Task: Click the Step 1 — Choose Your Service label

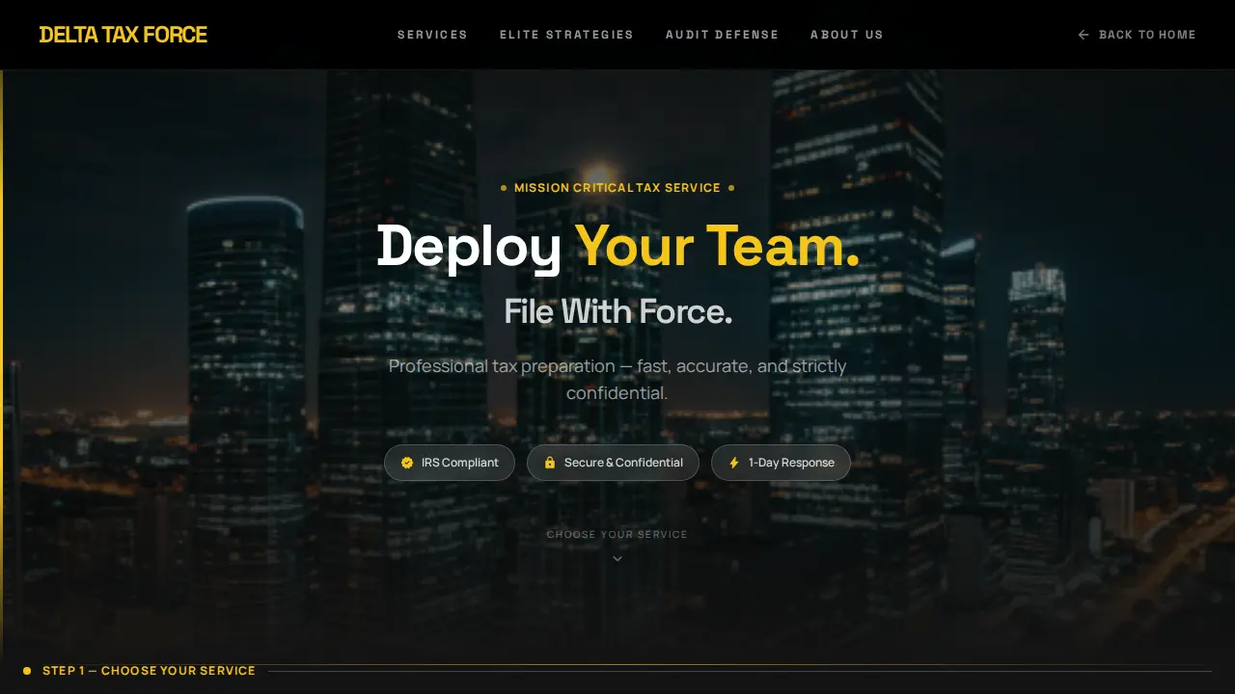Action: click(149, 671)
